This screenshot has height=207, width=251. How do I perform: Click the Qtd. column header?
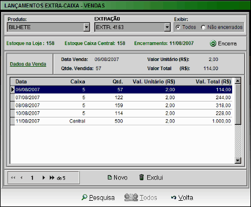click(x=118, y=82)
